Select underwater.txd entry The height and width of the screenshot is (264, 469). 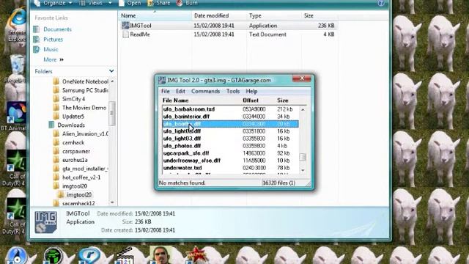tap(230, 168)
